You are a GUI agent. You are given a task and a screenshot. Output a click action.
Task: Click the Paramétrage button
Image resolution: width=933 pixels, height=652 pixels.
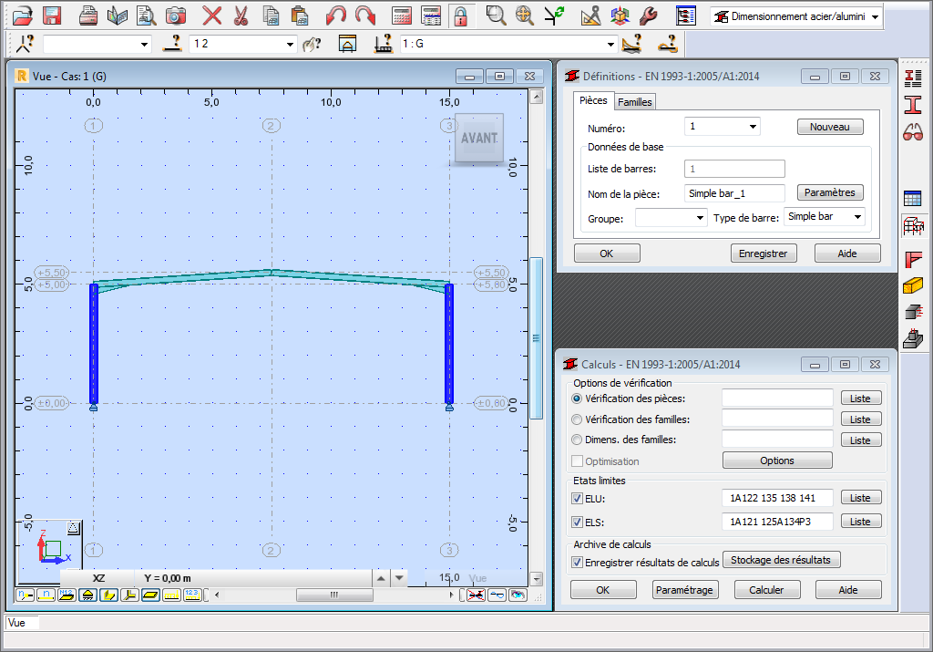click(x=684, y=590)
